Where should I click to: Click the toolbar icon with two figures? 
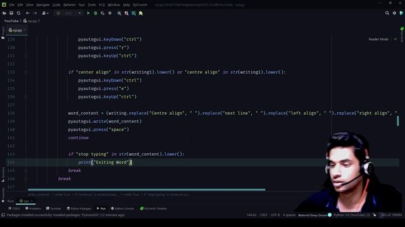pos(127,13)
